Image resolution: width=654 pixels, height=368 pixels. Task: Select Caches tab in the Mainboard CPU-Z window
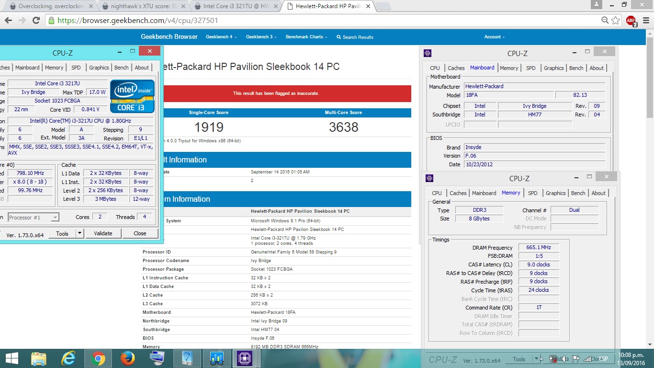point(456,68)
